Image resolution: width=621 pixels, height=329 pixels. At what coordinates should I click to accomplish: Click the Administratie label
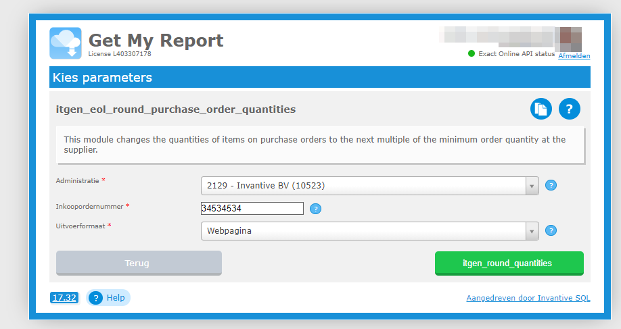(x=78, y=180)
